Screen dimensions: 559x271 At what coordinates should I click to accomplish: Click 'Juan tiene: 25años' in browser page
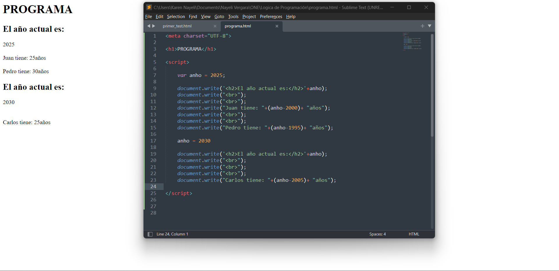click(24, 58)
